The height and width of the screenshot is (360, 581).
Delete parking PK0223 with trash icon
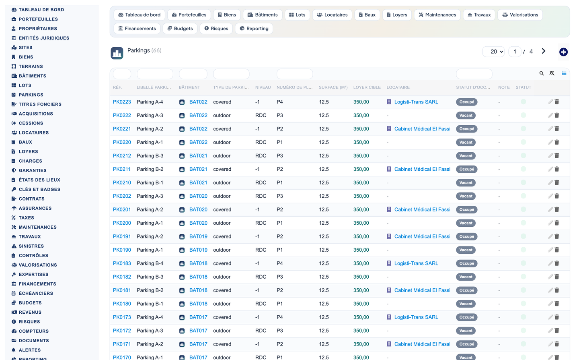[x=557, y=102]
